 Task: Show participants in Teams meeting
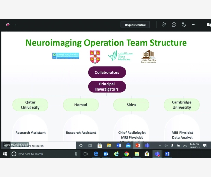pos(164,25)
